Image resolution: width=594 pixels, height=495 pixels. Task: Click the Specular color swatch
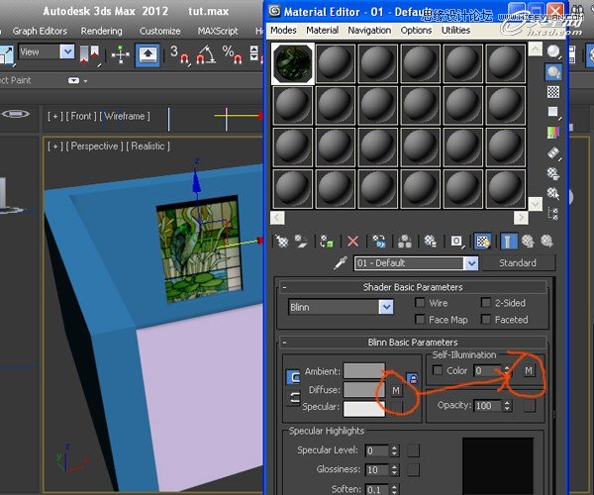click(x=364, y=408)
